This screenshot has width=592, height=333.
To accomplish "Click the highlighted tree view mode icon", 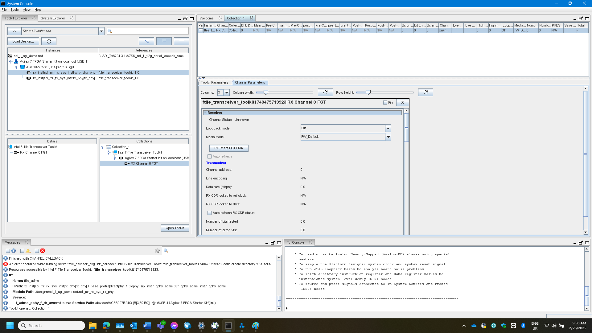I will [164, 41].
